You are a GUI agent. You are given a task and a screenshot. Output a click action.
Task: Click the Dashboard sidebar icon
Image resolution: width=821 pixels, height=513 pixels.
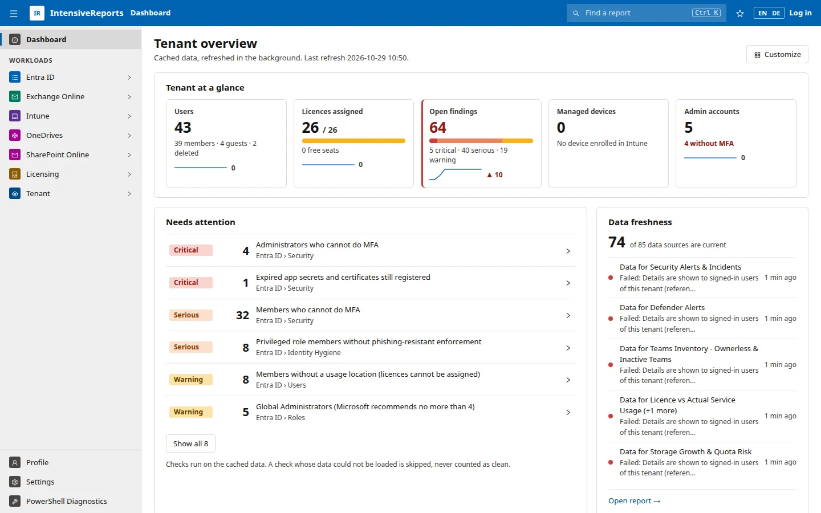(x=15, y=40)
